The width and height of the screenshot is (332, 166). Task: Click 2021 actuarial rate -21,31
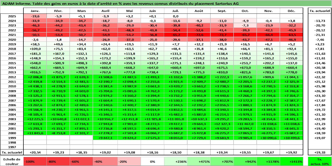tap(320, 35)
